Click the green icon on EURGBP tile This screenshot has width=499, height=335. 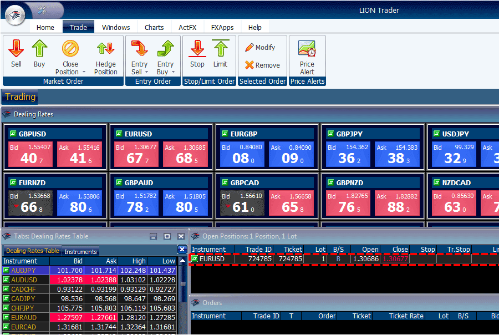(x=225, y=134)
